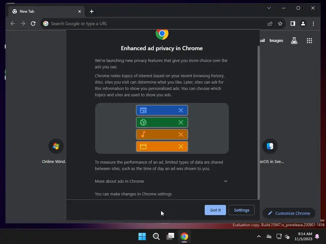Focus the Search Google or type a URL field
326x244 pixels.
pyautogui.click(x=154, y=24)
